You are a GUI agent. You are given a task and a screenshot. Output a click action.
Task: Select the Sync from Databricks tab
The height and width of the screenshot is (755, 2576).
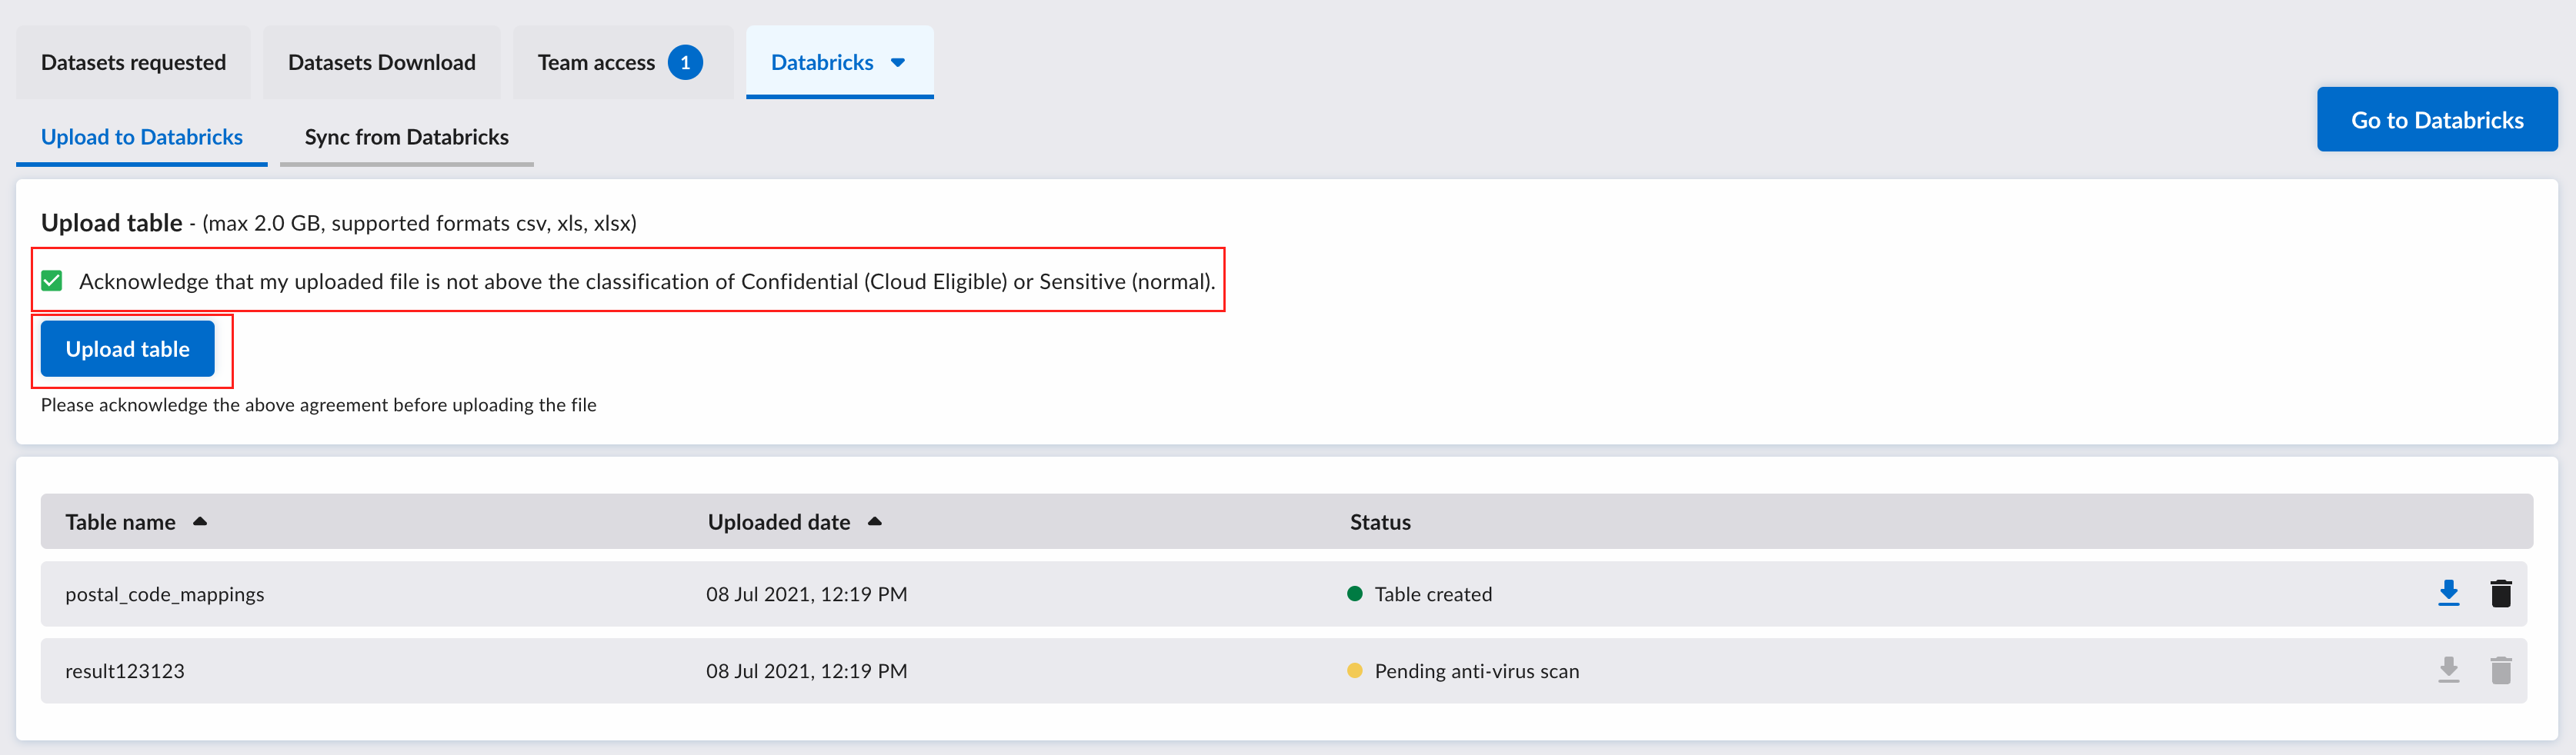click(407, 138)
